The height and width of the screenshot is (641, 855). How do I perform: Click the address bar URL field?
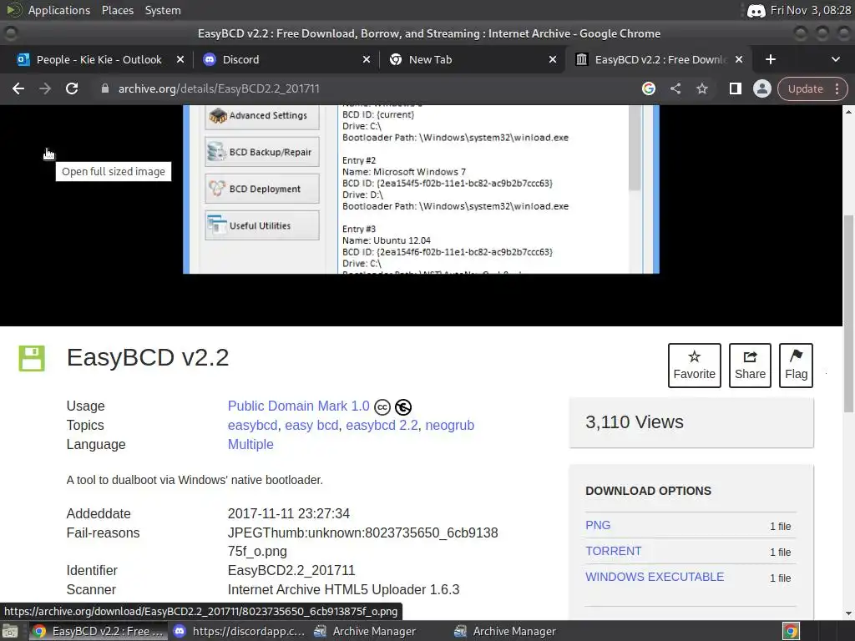click(371, 88)
